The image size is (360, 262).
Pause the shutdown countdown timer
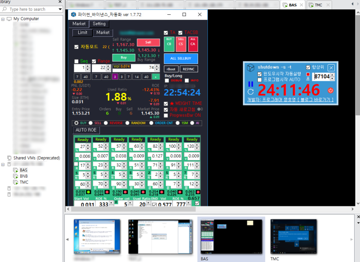point(251,84)
